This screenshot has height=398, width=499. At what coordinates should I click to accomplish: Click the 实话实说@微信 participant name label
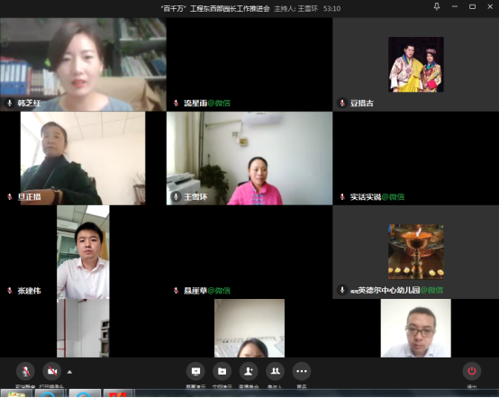[x=377, y=197]
